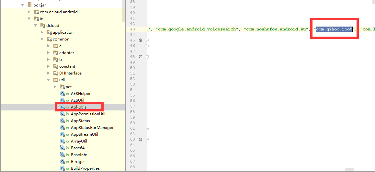Click the project tree vertical scrollbar

click(x=124, y=11)
